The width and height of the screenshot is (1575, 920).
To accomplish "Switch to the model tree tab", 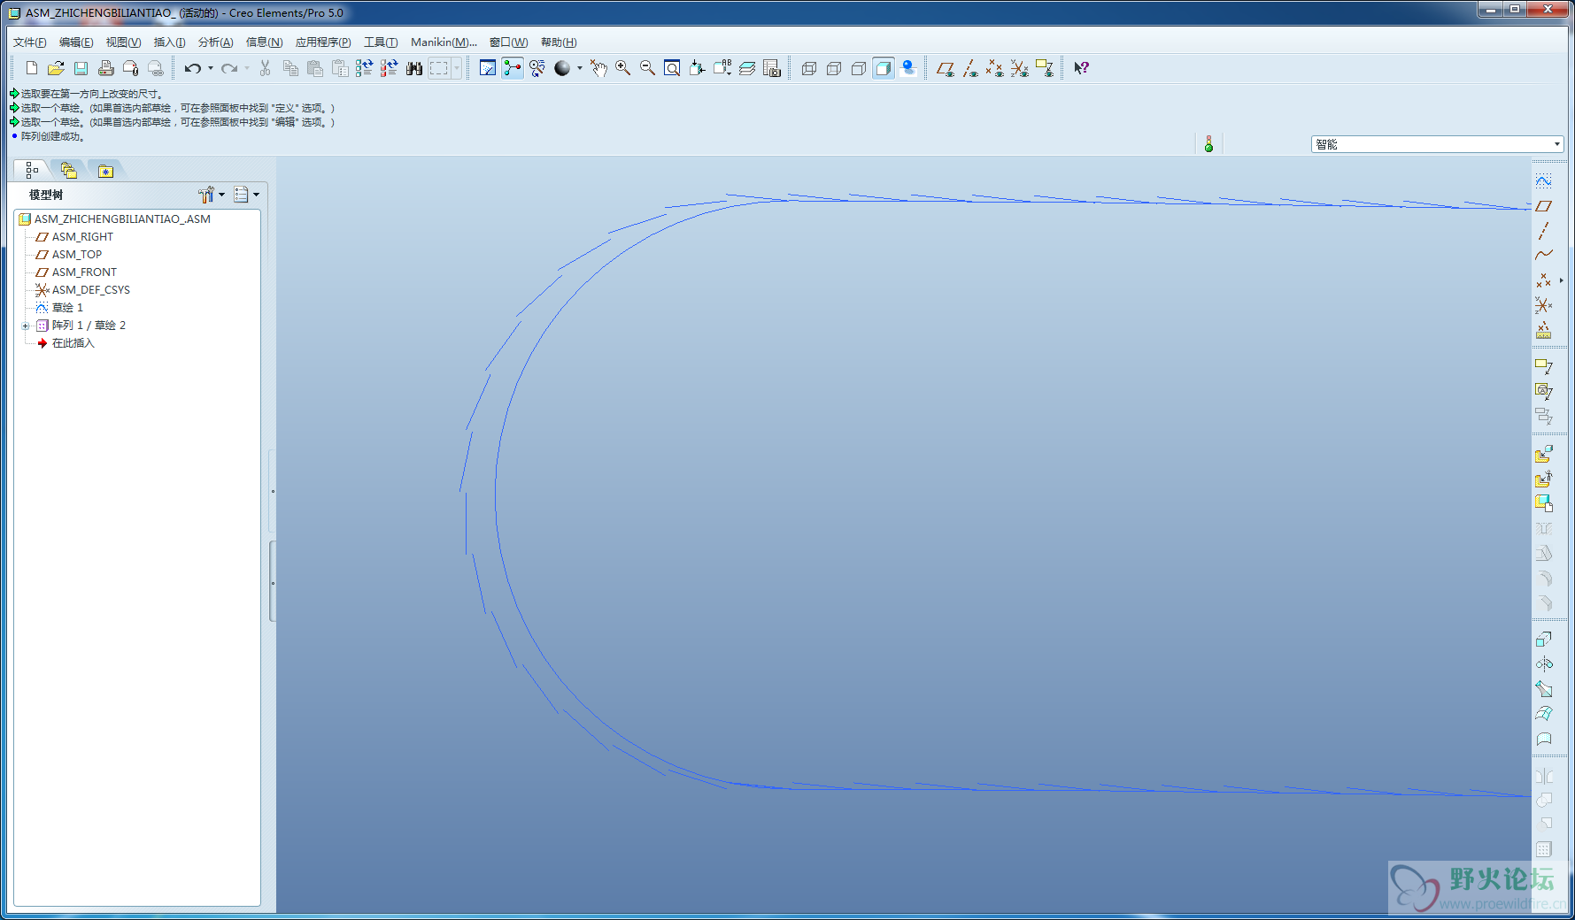I will (32, 170).
